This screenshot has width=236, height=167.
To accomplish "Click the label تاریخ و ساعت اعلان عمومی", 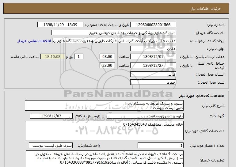I will pyautogui.click(x=107, y=25).
